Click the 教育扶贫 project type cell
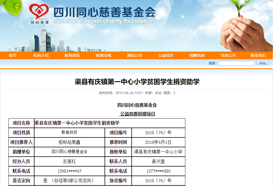Screen dimensions: 274x186 point(69,133)
